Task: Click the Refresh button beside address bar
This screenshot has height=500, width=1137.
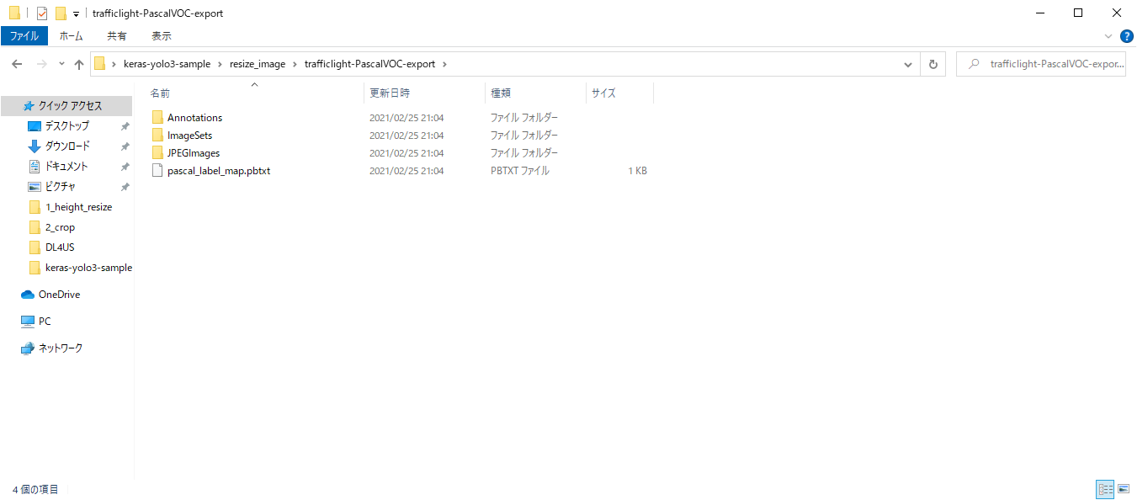Action: pos(932,65)
